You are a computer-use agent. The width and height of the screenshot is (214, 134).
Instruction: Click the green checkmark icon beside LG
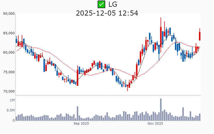[x=101, y=4]
